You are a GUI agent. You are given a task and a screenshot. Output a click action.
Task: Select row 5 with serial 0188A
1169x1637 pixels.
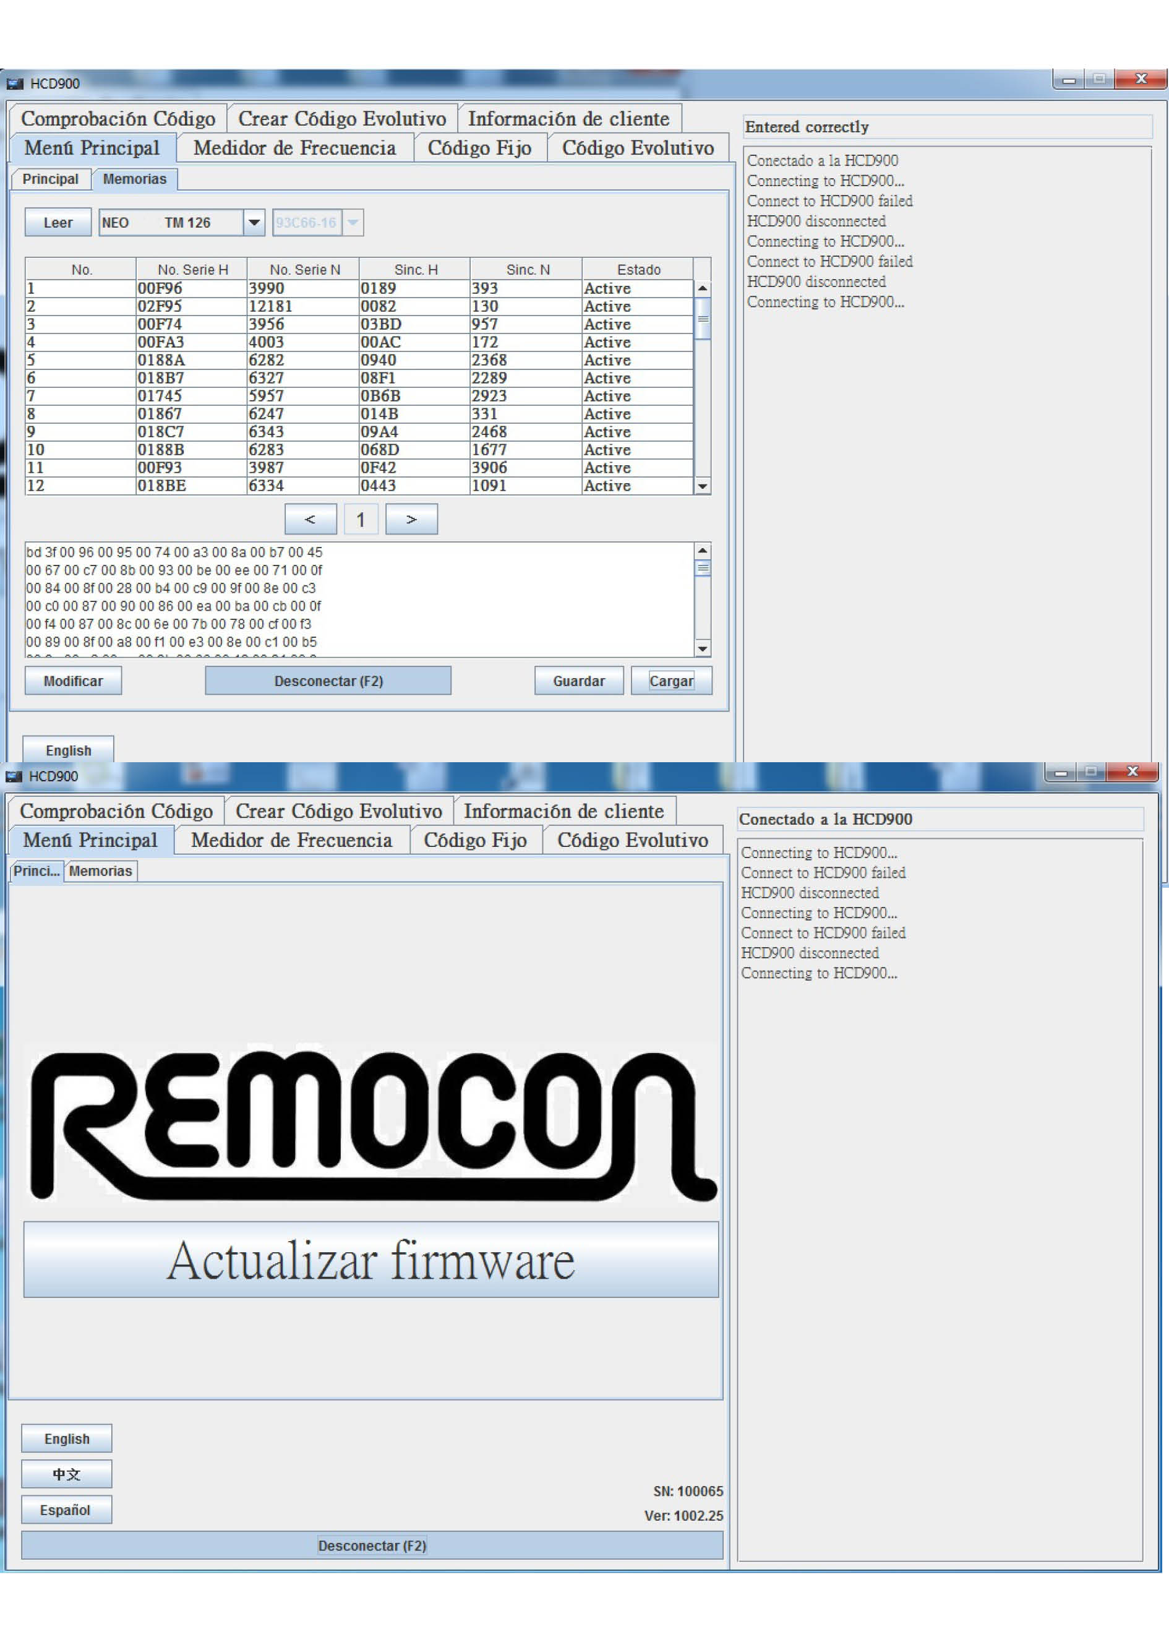tap(161, 360)
